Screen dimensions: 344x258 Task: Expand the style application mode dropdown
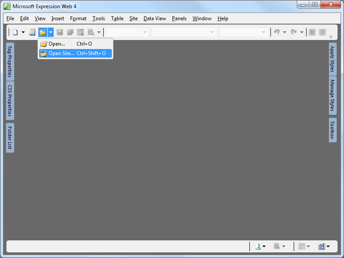click(x=328, y=246)
